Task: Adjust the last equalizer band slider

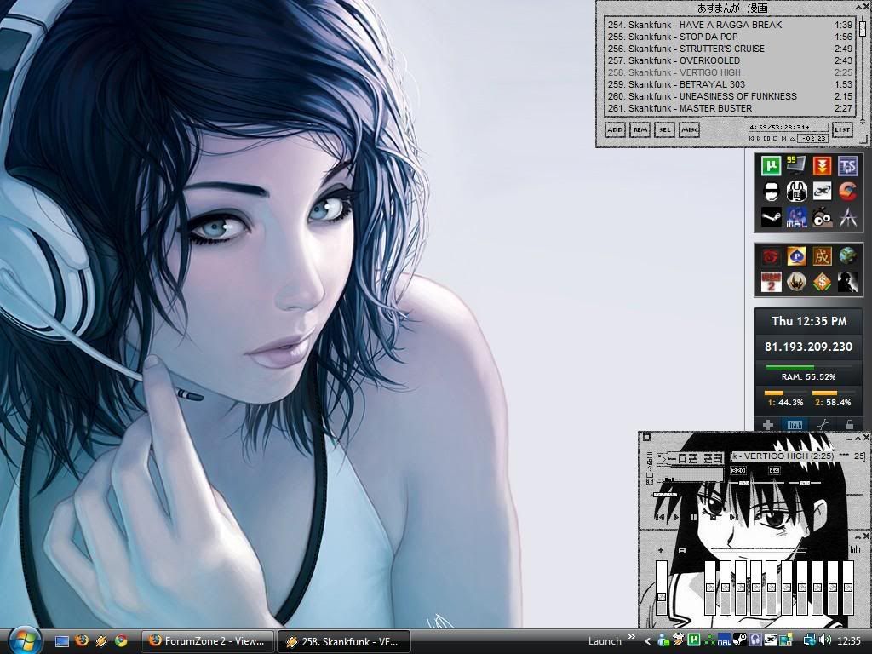Action: pos(848,588)
